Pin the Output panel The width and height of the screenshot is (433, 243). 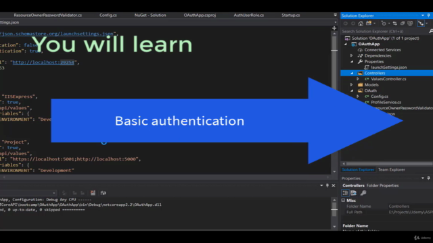click(327, 186)
